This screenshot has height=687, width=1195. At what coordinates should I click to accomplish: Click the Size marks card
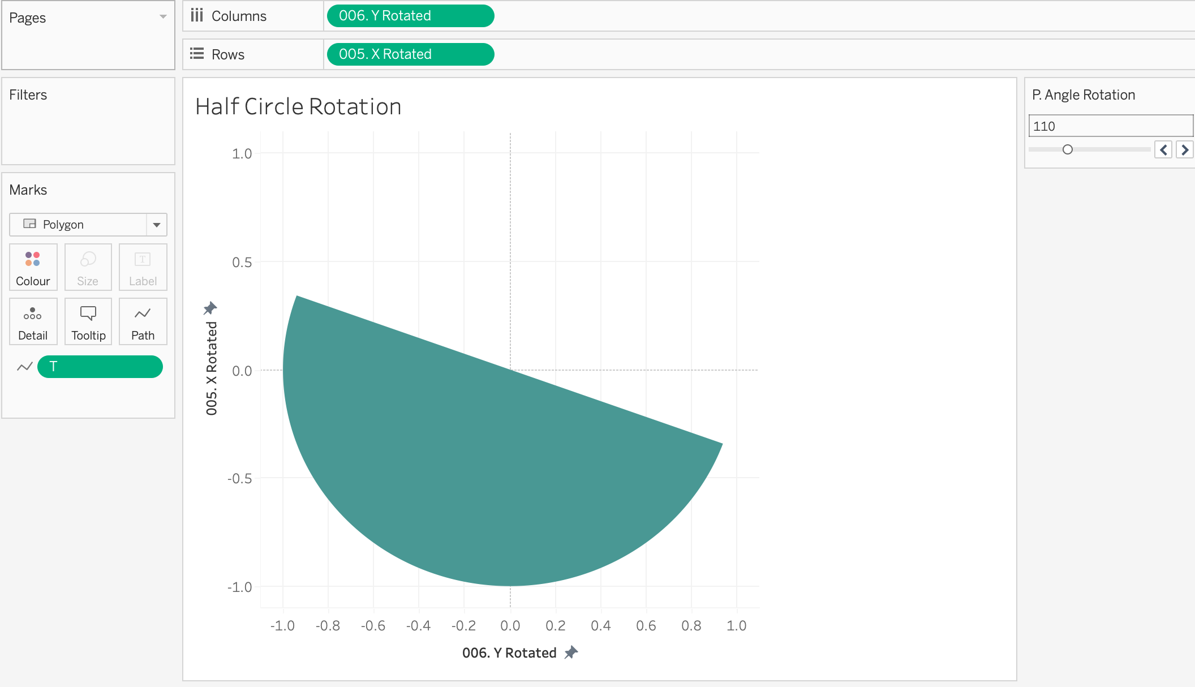[x=88, y=267]
